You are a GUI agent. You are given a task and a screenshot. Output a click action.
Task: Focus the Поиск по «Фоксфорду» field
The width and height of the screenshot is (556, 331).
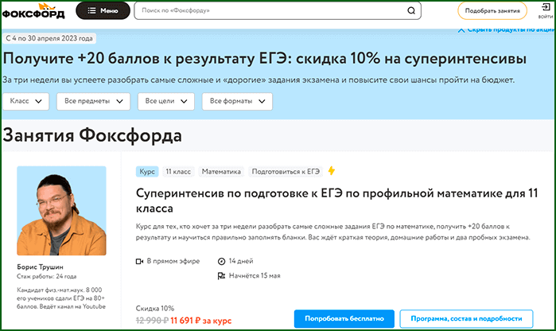pos(278,10)
